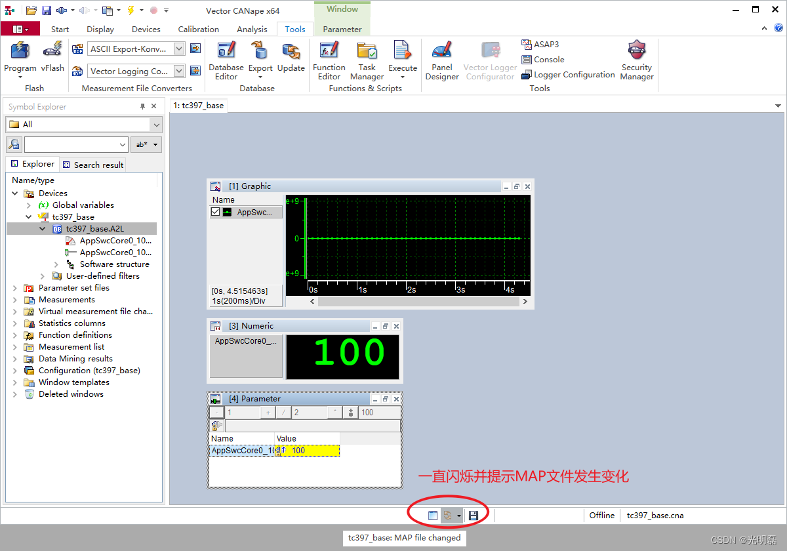This screenshot has width=787, height=551.
Task: Click the open folder icon in quick access toolbar
Action: [x=31, y=10]
